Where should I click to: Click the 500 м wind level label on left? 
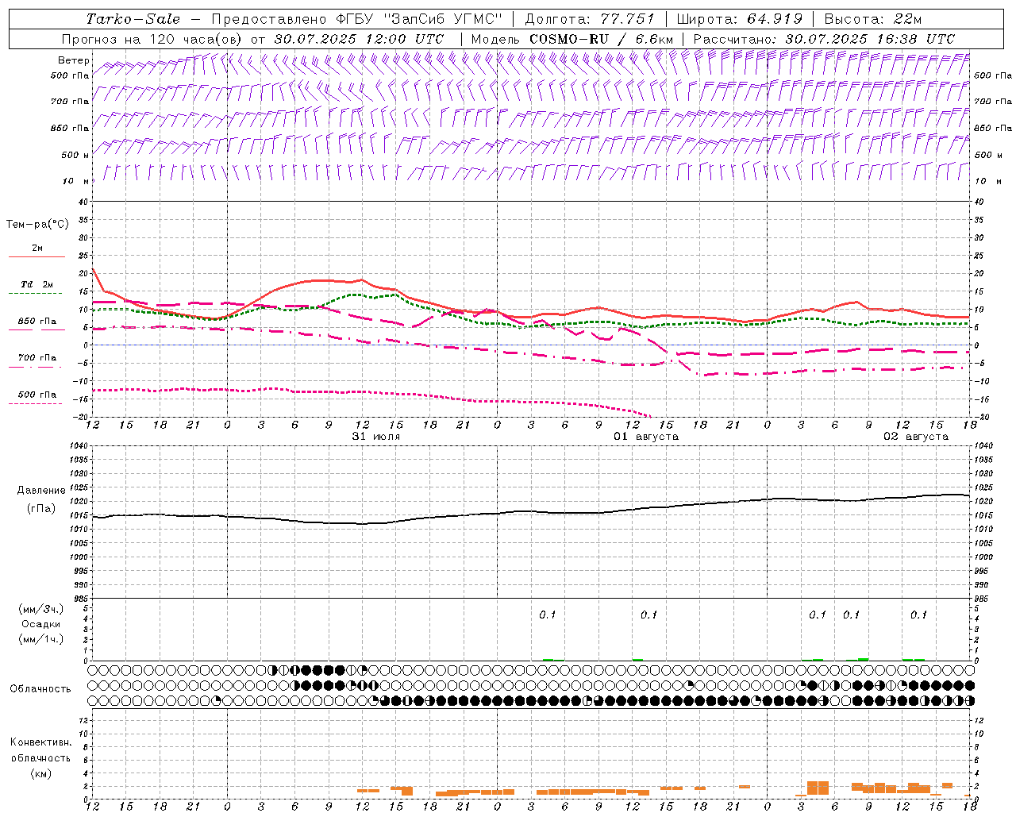[x=75, y=155]
